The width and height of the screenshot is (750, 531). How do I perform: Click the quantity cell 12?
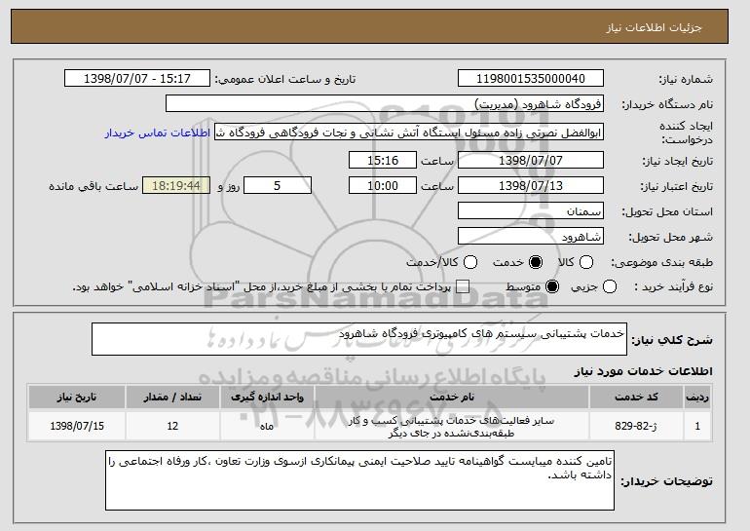(x=172, y=426)
